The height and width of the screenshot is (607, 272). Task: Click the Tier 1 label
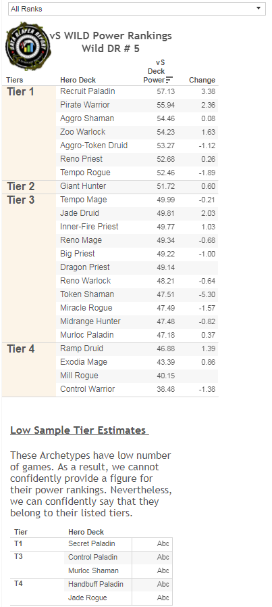click(20, 92)
